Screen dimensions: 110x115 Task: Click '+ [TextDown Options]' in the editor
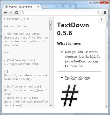tap(19, 60)
